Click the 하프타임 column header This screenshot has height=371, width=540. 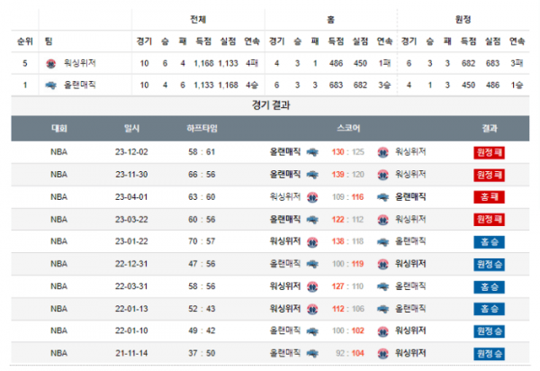202,129
